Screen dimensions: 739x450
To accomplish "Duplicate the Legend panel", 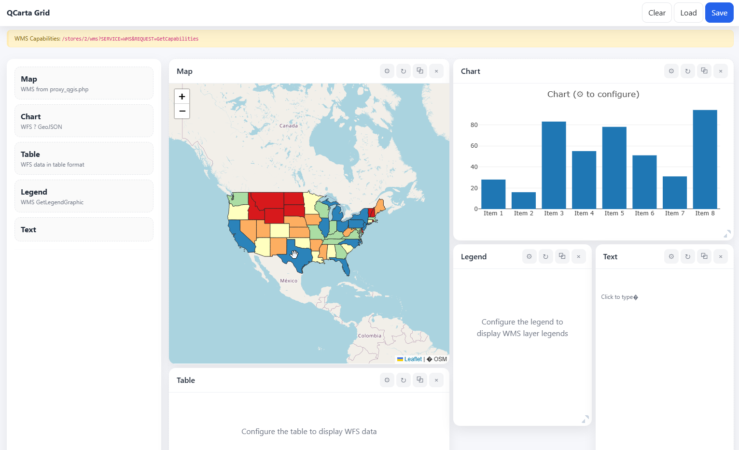I will [x=562, y=256].
